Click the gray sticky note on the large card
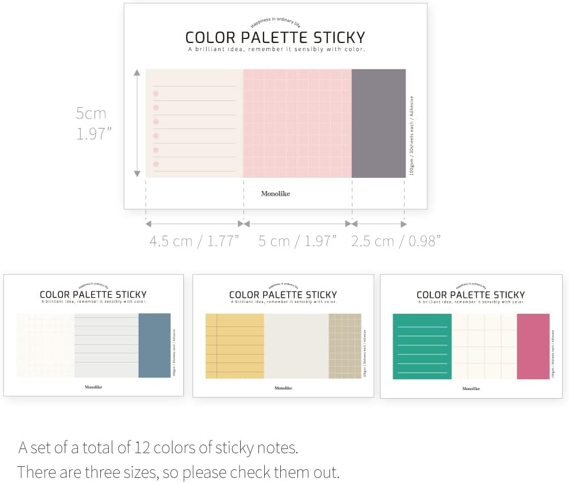Screen dimensions: 569x483 [x=378, y=123]
